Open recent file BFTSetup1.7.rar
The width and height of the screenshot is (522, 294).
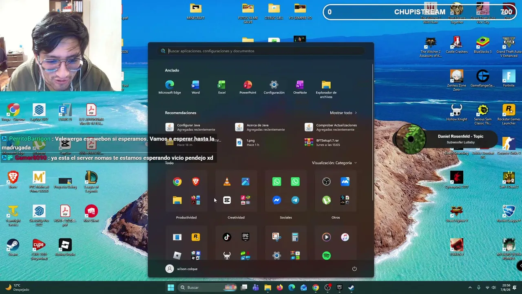tap(323, 143)
